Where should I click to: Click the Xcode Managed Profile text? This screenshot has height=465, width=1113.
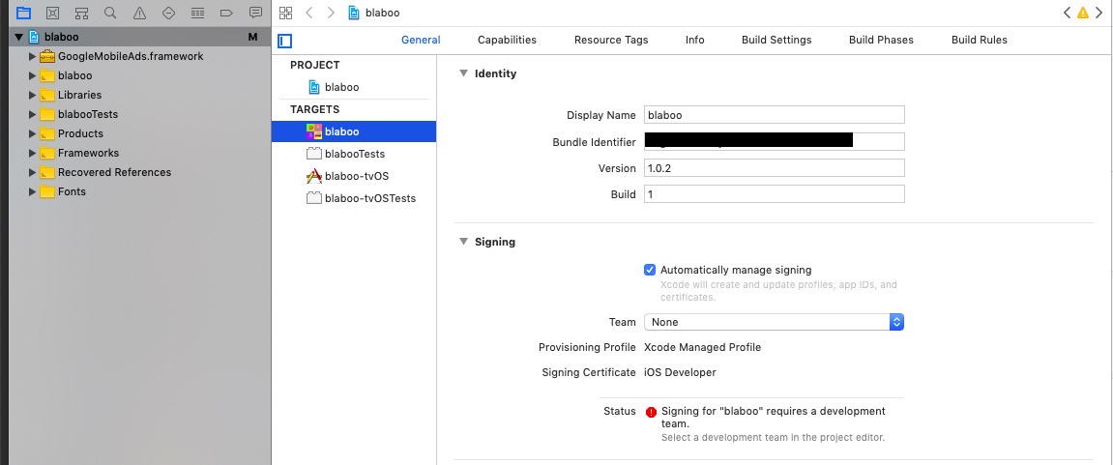click(x=702, y=347)
